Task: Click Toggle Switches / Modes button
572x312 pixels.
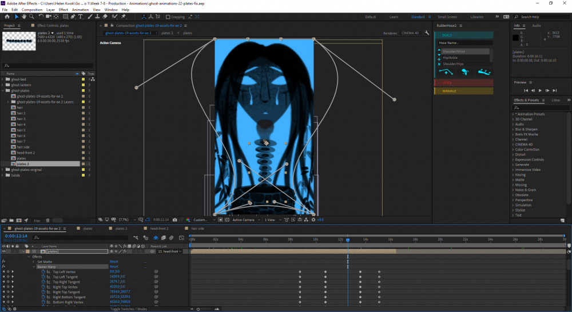Action: tap(128, 309)
